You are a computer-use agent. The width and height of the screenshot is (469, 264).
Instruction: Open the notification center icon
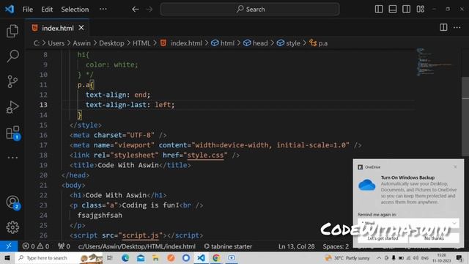tap(459, 257)
